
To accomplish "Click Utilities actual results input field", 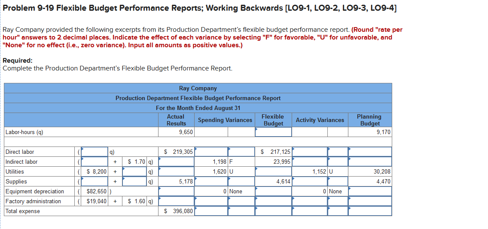I will pyautogui.click(x=176, y=171).
